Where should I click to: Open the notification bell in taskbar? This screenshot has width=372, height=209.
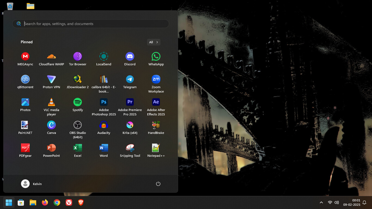click(x=364, y=202)
